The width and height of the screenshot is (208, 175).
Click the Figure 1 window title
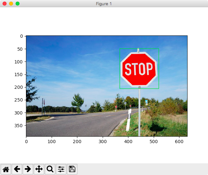[104, 4]
